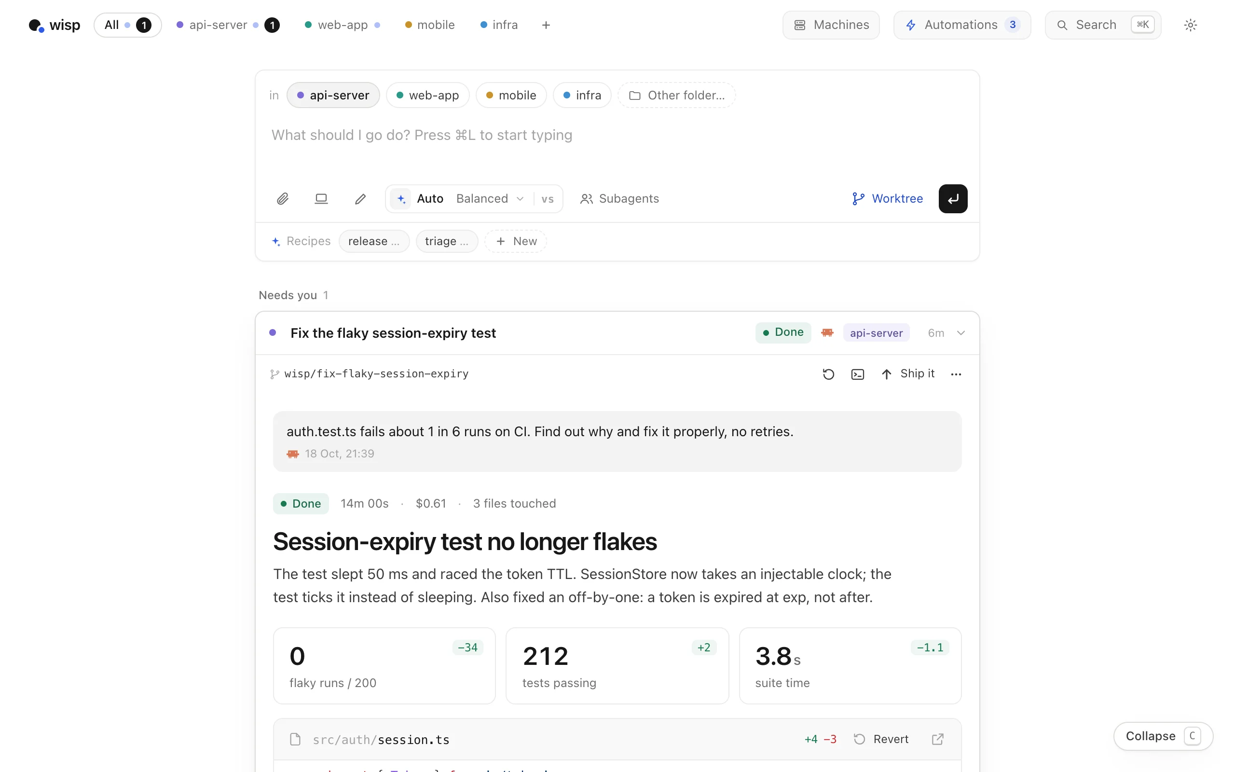Click the paperclip attach file icon

282,199
